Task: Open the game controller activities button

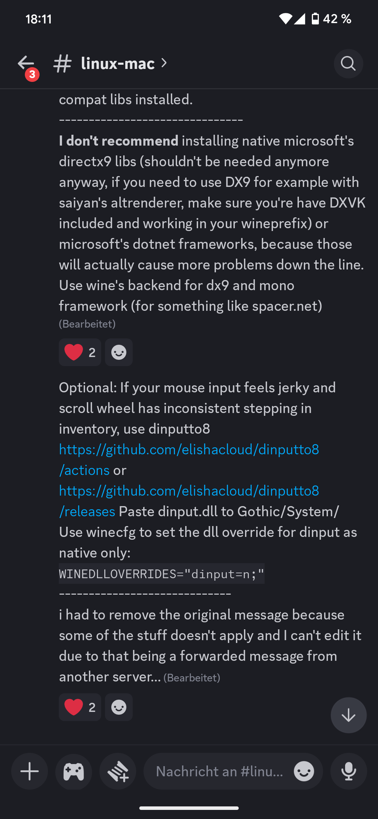Action: pos(74,771)
